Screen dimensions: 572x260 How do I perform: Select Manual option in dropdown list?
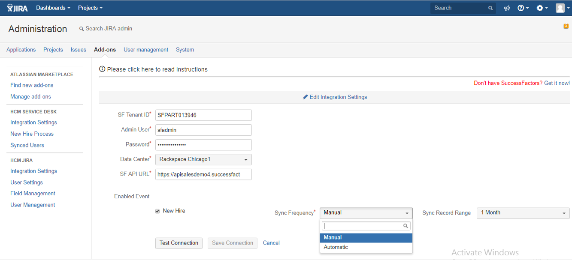366,237
